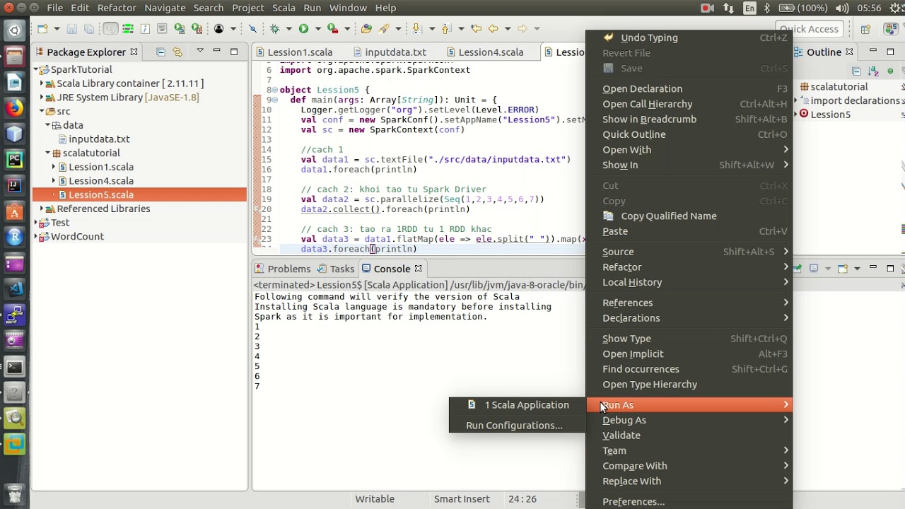The height and width of the screenshot is (509, 905).
Task: Click Preferences... in context menu
Action: tap(633, 502)
